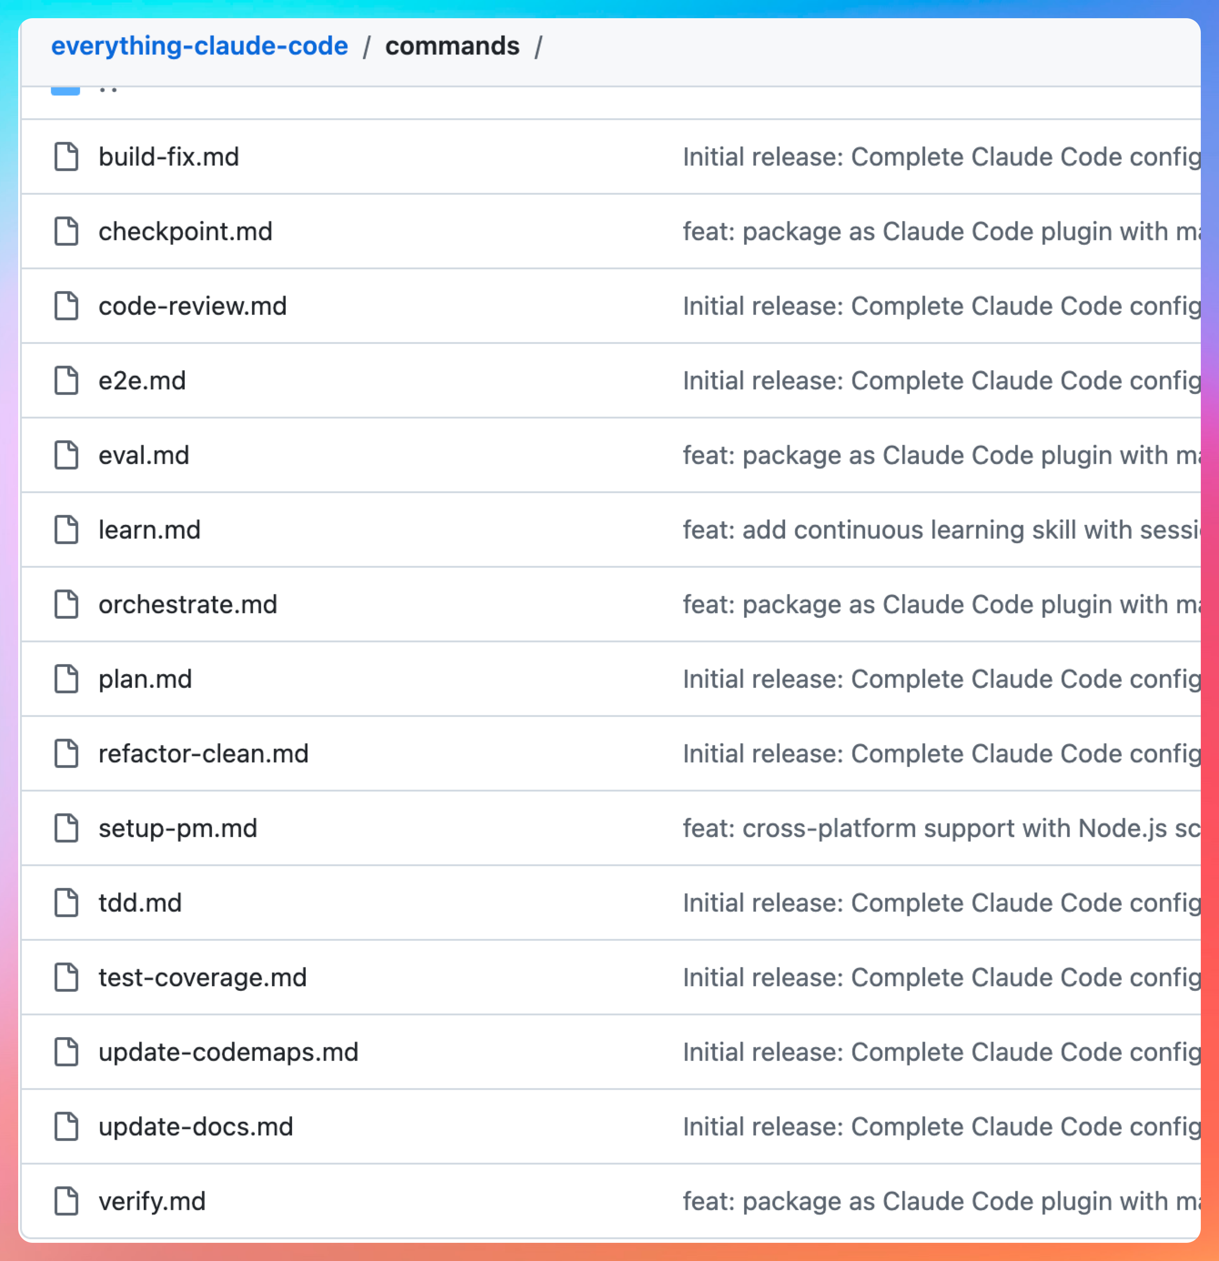Click the file icon beside build-fix.md
This screenshot has width=1219, height=1261.
click(x=66, y=157)
